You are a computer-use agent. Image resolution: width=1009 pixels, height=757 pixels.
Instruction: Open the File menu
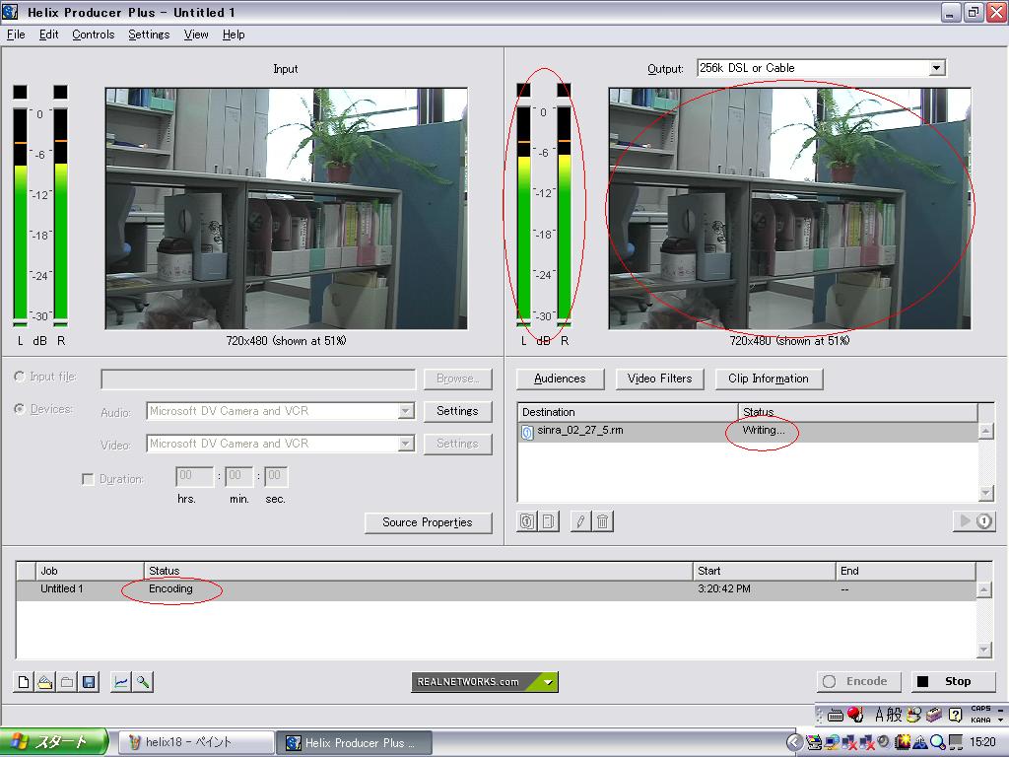[x=16, y=34]
